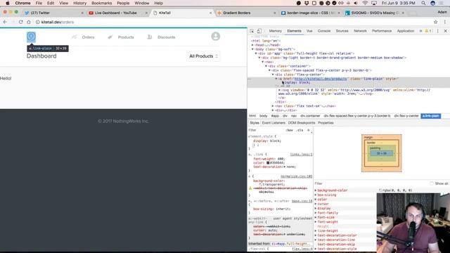Click the volume icon in the menu bar
The width and height of the screenshot is (450, 253).
point(356,3)
